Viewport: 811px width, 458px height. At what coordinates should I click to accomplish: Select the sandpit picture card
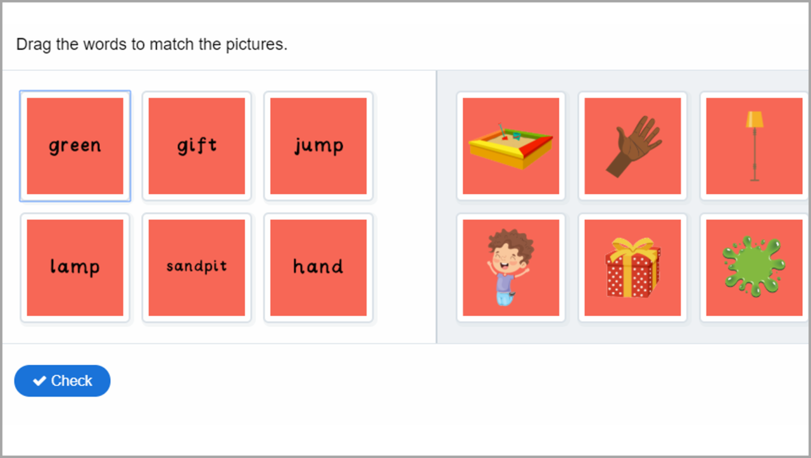[510, 146]
